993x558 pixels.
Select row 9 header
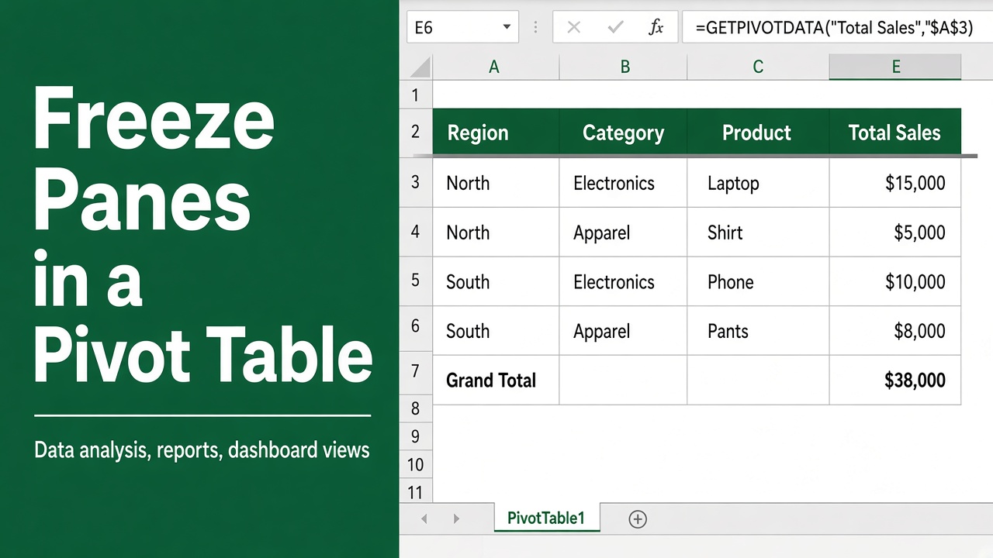[x=416, y=436]
